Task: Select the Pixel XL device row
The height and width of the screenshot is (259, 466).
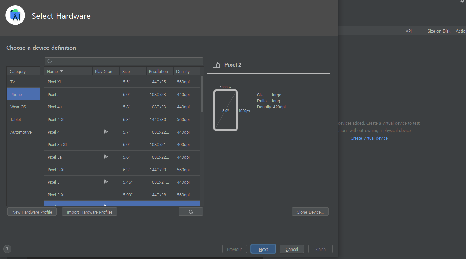Action: (122, 82)
